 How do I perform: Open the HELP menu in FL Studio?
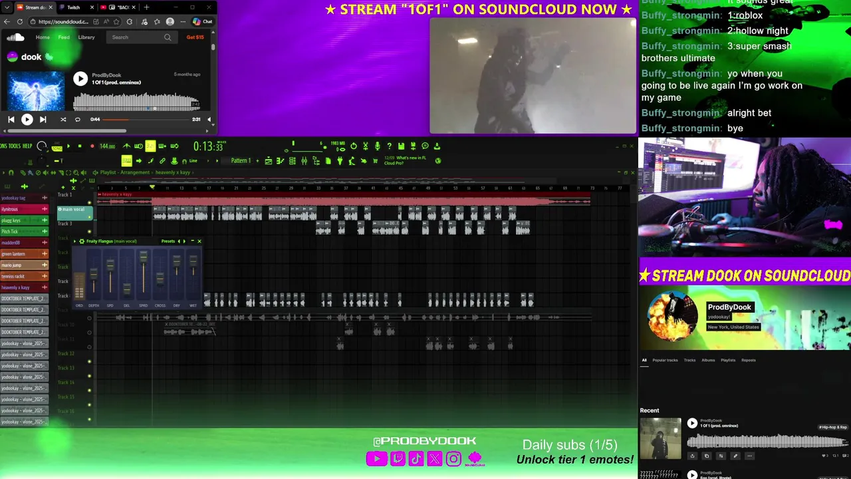click(x=27, y=146)
